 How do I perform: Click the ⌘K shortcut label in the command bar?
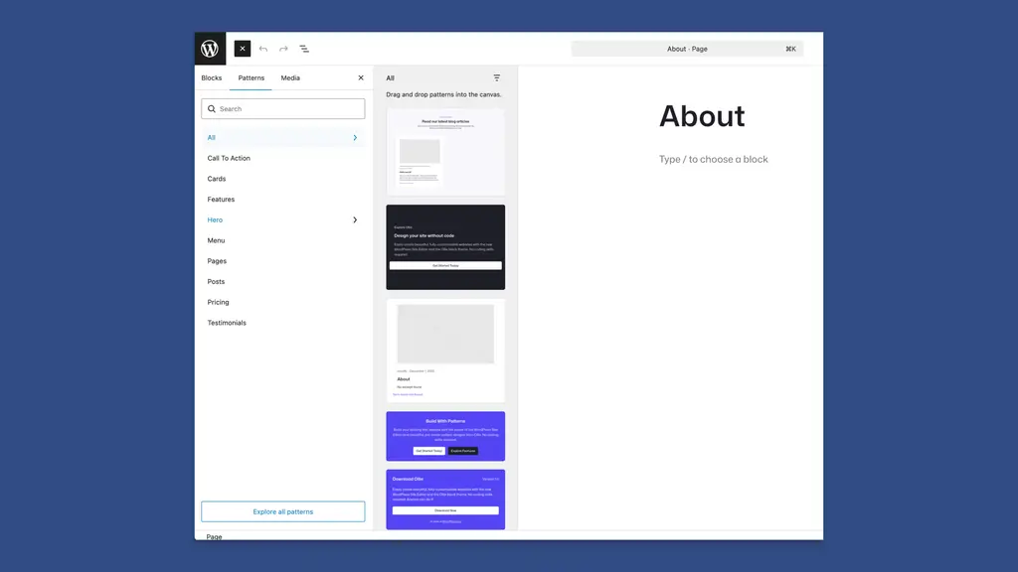(790, 49)
